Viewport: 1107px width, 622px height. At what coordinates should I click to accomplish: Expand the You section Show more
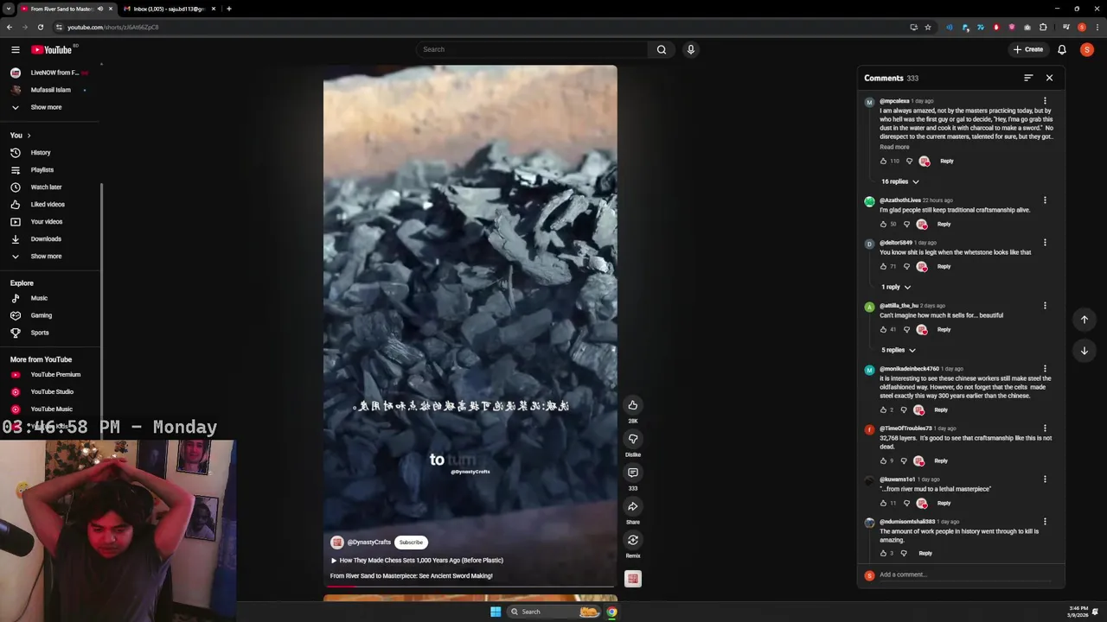[46, 256]
